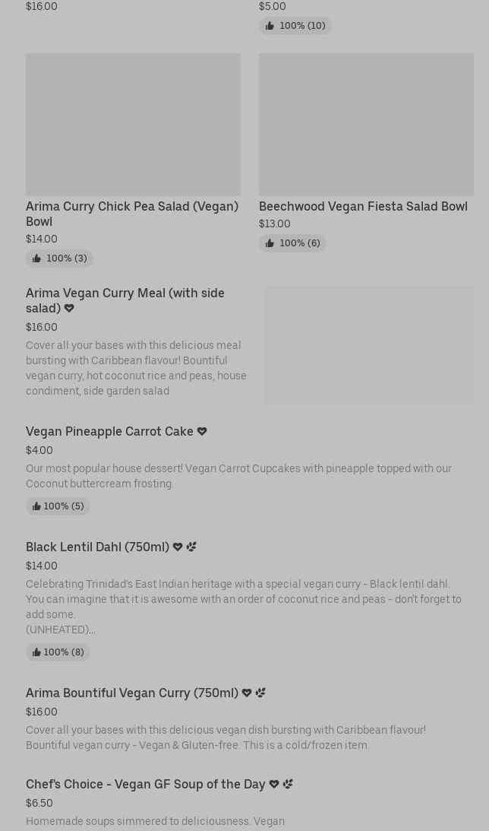Click the heart icon beside Chef's Choice soup
Image resolution: width=489 pixels, height=831 pixels.
click(x=274, y=784)
